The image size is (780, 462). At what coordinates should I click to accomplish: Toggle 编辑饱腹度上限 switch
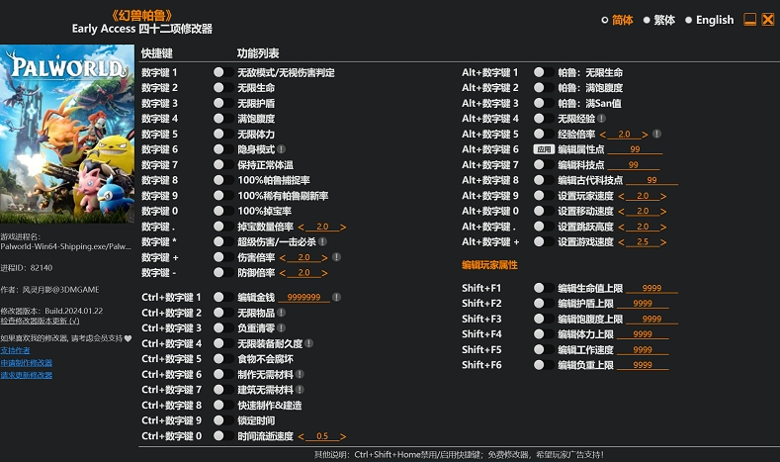tap(544, 319)
